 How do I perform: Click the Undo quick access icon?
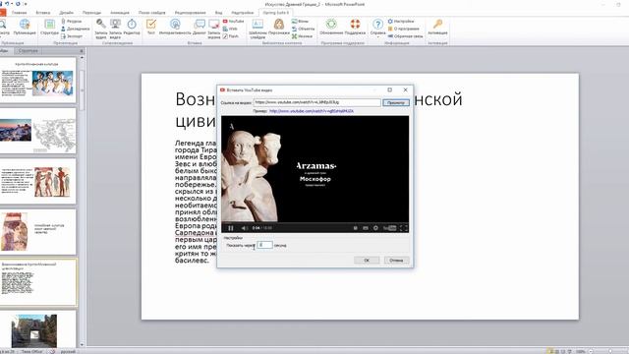(x=7, y=4)
